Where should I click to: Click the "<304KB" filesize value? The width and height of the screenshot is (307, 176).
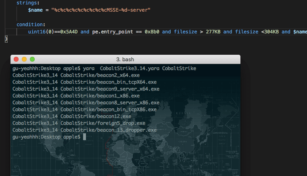click(x=270, y=32)
